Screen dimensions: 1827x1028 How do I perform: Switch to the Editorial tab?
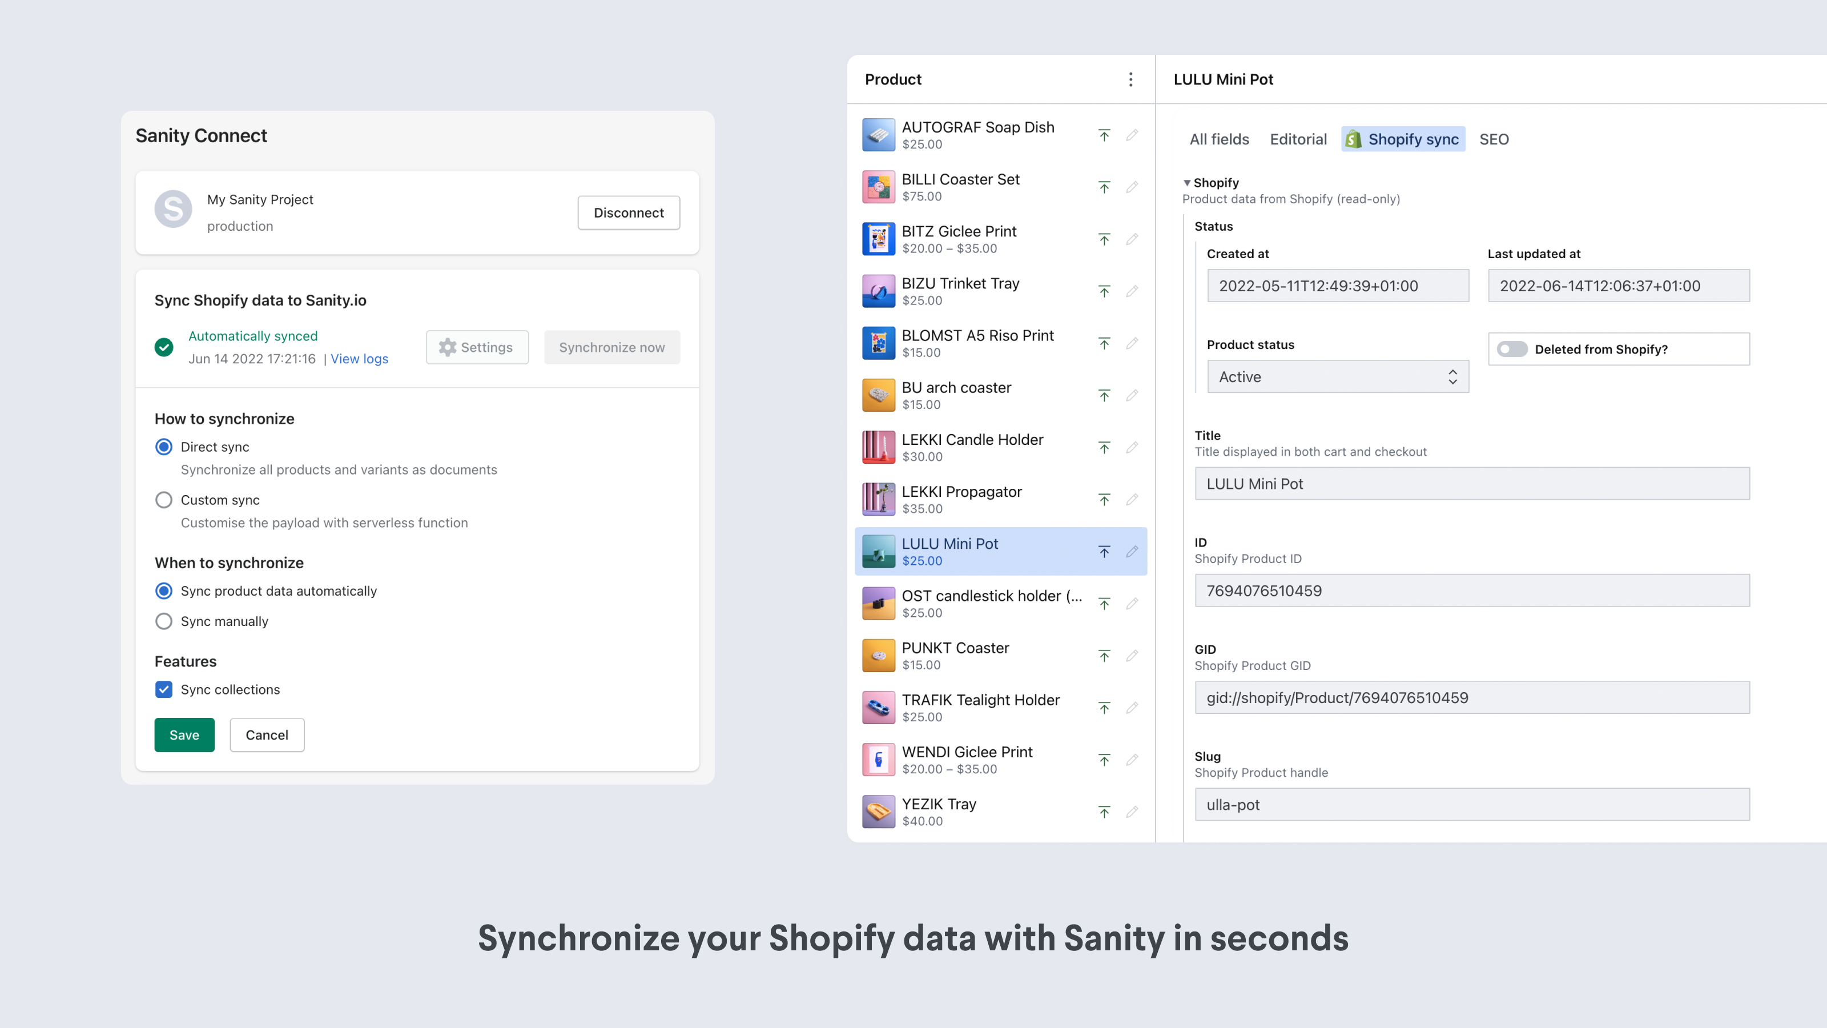point(1298,140)
